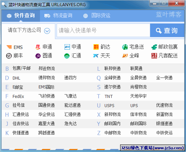The image size is (186, 152).
Task: Switch to the 快件查询 tab
Action: pos(21,16)
